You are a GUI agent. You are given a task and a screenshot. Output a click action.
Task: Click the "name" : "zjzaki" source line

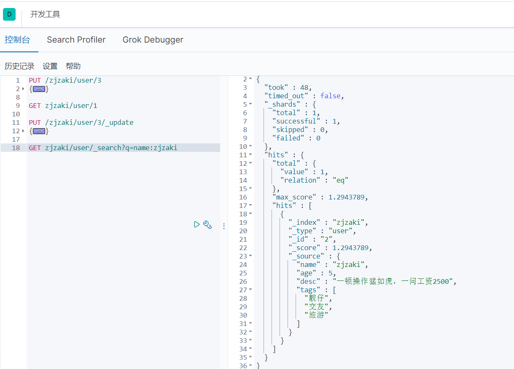pyautogui.click(x=333, y=264)
